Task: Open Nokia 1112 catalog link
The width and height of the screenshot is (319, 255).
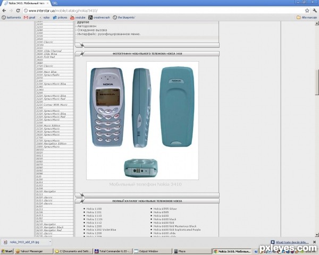Action: click(94, 223)
